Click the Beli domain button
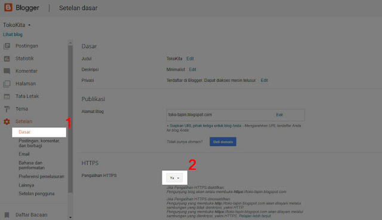Screen dimensions: 382x220 [x=223, y=142]
